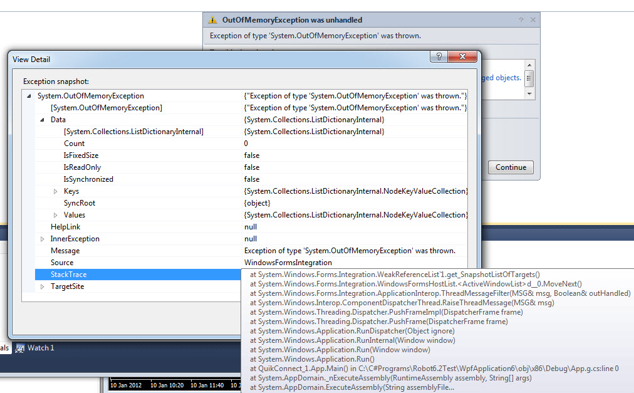Expand the Keys node

click(x=55, y=191)
